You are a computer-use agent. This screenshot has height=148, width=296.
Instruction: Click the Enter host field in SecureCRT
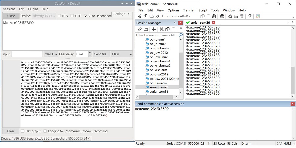pos(179,16)
